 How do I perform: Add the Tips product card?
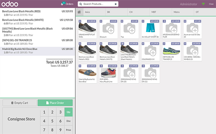[130, 29]
